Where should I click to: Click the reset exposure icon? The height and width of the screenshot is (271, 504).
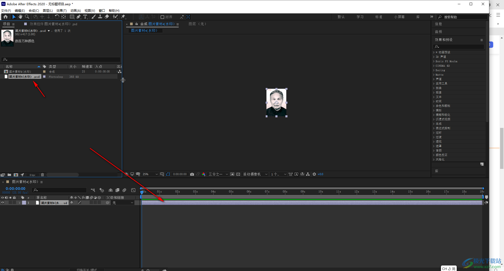tap(314, 174)
